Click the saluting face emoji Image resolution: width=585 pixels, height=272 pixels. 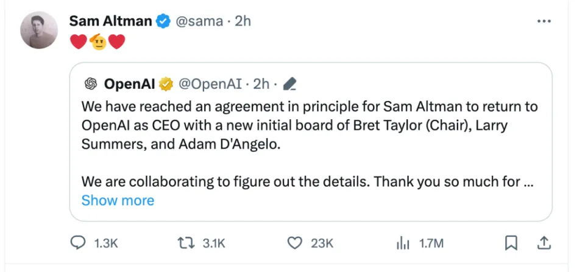coord(98,42)
